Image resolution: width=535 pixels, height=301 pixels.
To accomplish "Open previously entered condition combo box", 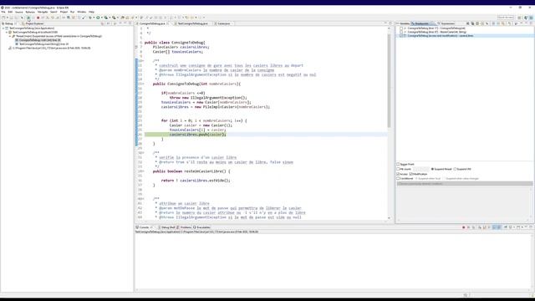I will click(x=465, y=184).
